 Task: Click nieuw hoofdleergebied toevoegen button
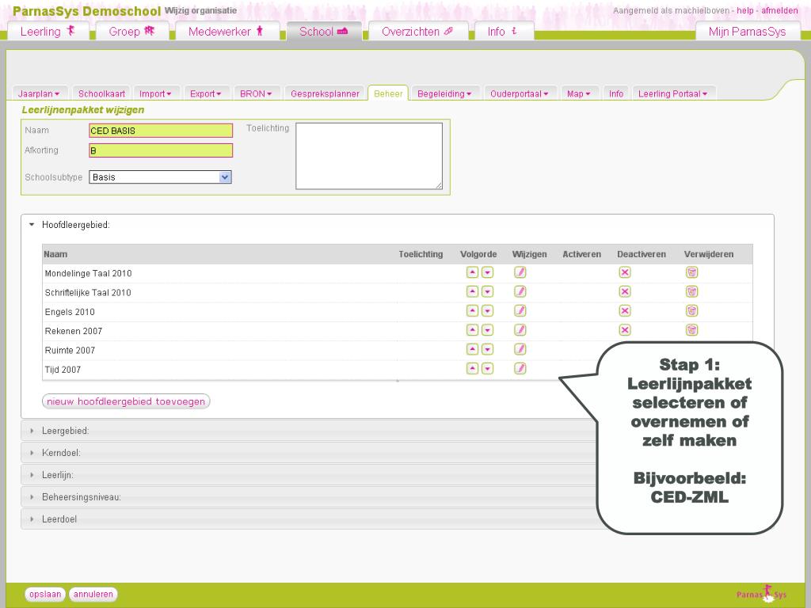126,401
